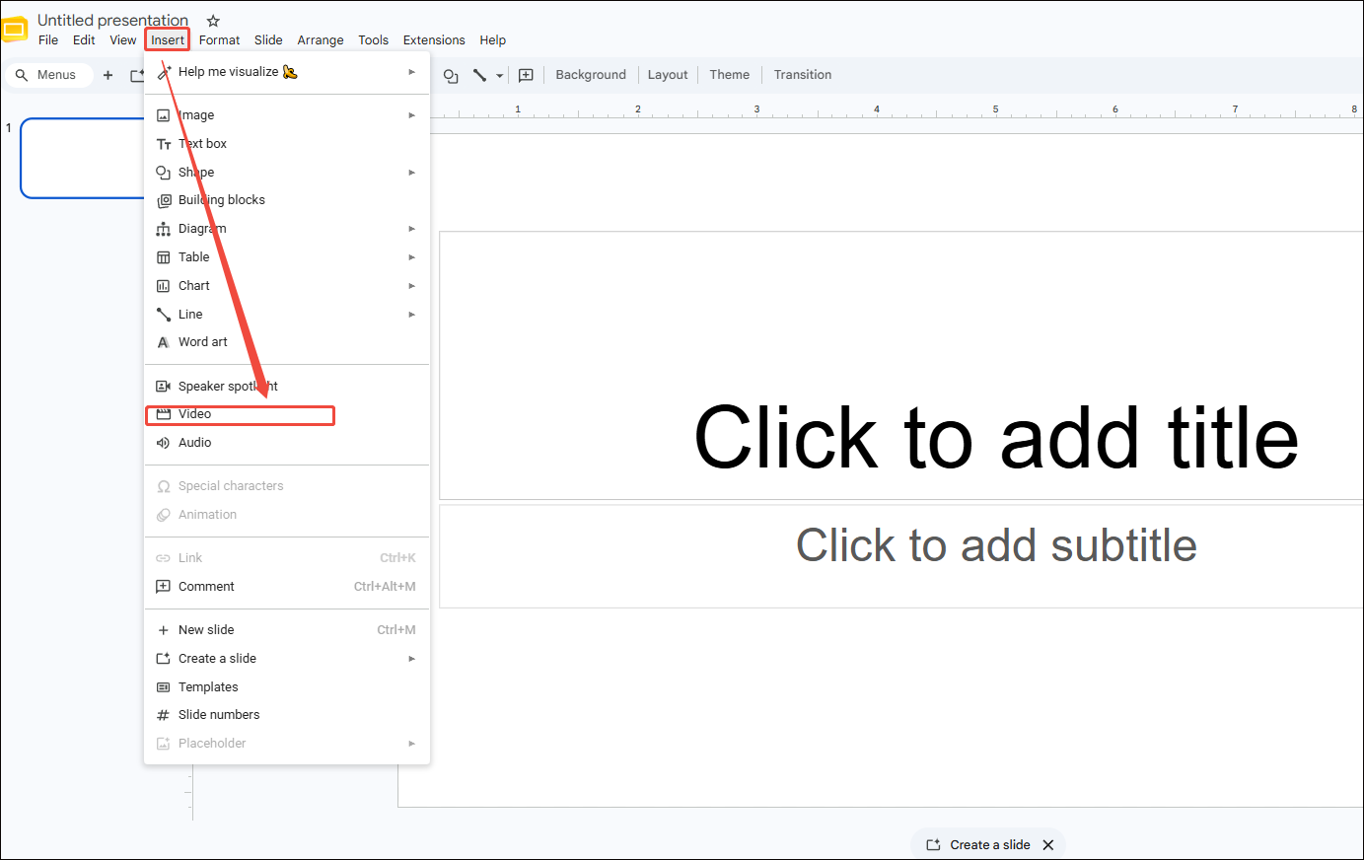The width and height of the screenshot is (1364, 860).
Task: Dismiss the Create a slide chip with X
Action: [1048, 845]
